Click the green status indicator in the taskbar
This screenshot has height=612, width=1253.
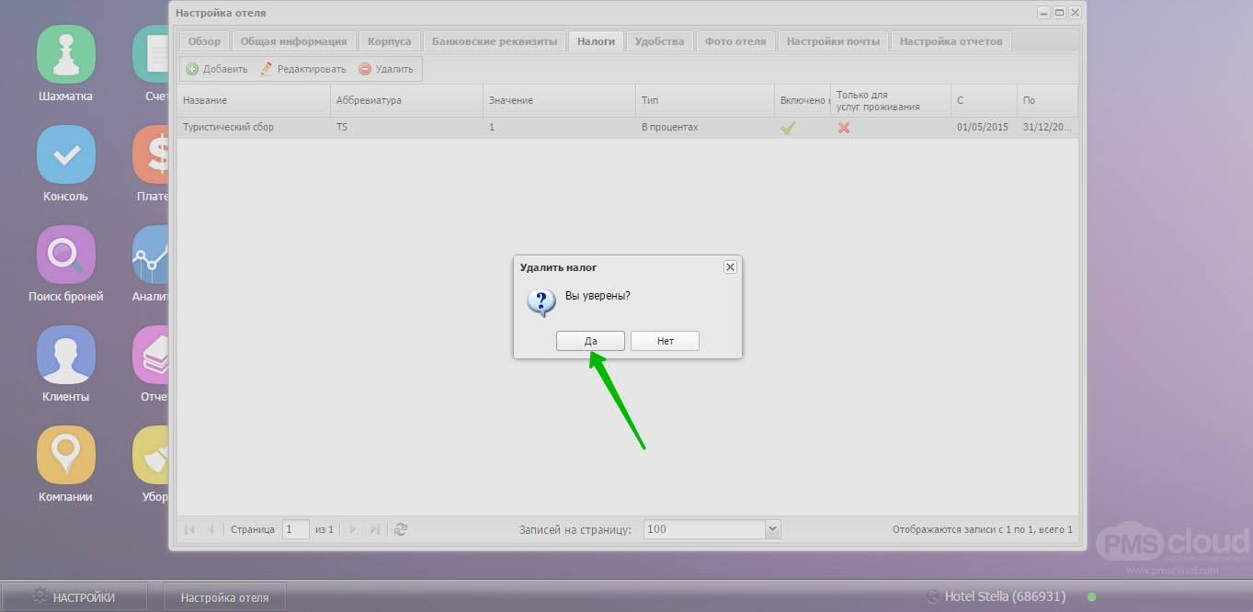1091,596
